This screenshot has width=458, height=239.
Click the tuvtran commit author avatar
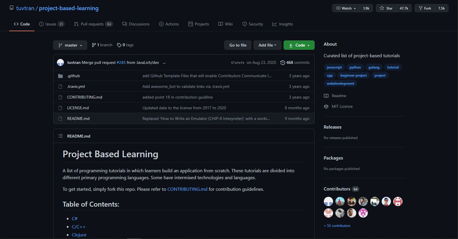[60, 63]
